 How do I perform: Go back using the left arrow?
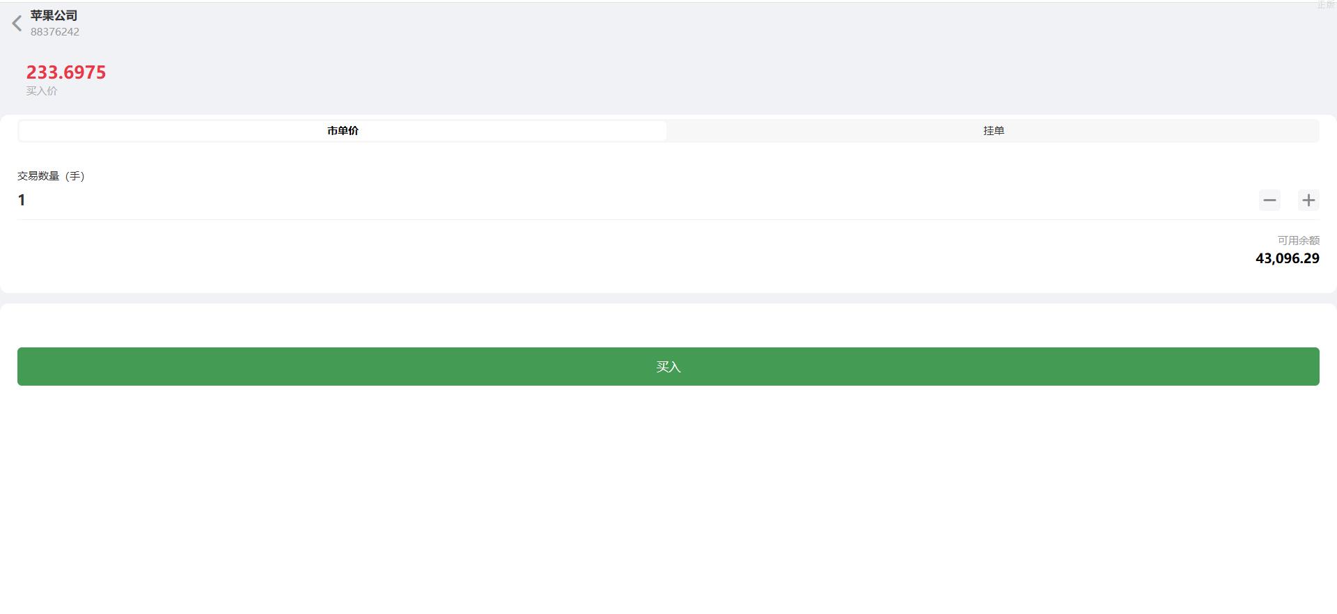(x=17, y=24)
